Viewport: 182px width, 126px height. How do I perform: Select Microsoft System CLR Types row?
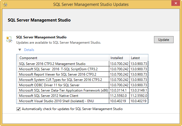pyautogui.click(x=60, y=80)
